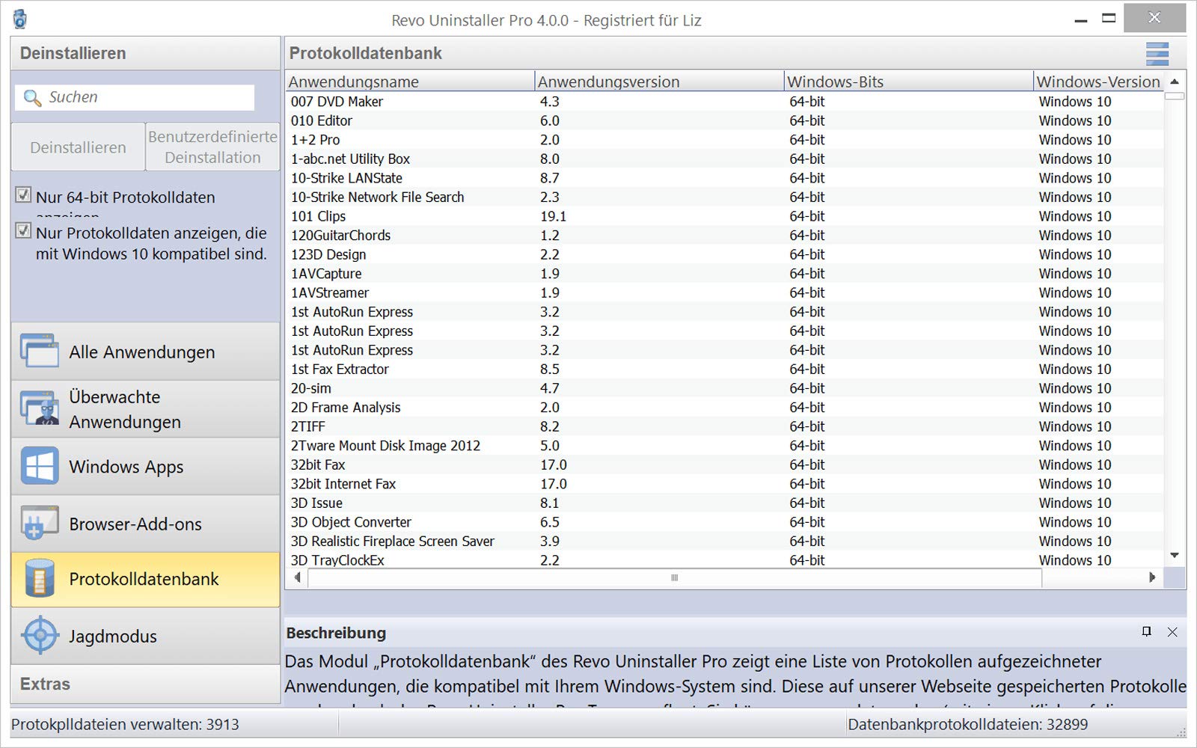Click horizontal scrollbar right arrow
The image size is (1197, 748).
(x=1152, y=577)
